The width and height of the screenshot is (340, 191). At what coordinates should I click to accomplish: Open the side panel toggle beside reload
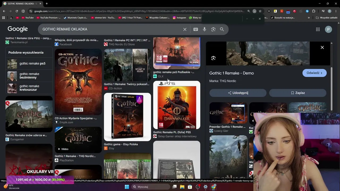(23, 11)
